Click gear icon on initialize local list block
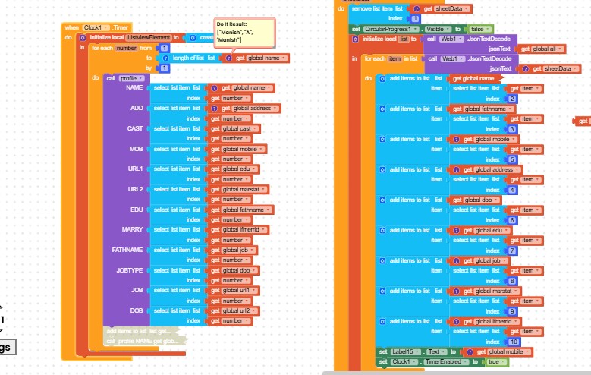The height and width of the screenshot is (375, 591). coord(355,39)
